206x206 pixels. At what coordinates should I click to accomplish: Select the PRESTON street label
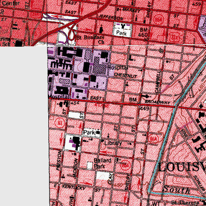coord(59,160)
